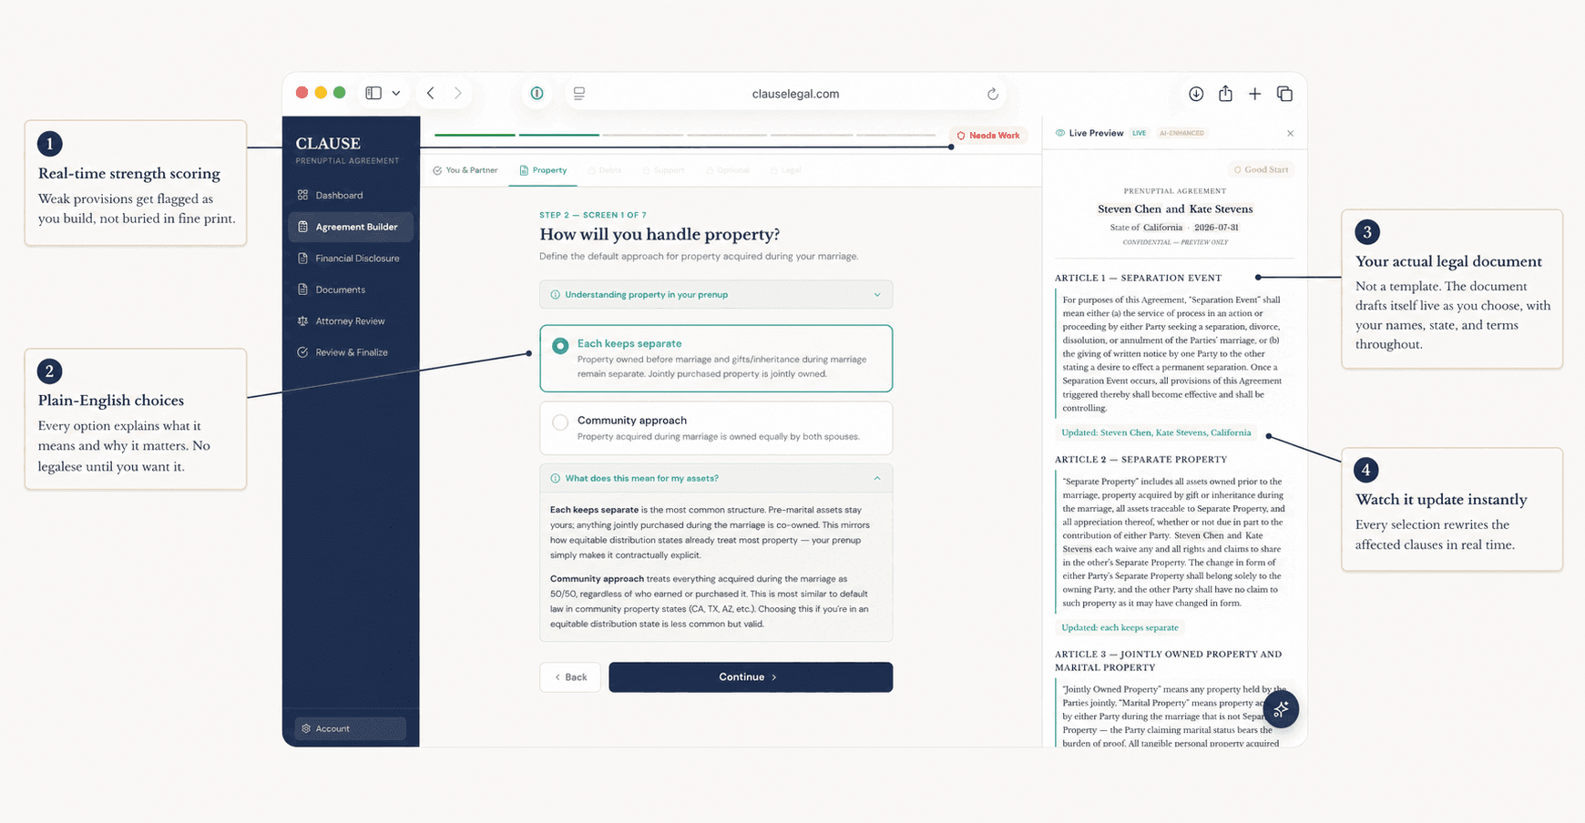This screenshot has width=1585, height=823.
Task: Click the LIVE badge in preview header
Action: (x=1139, y=133)
